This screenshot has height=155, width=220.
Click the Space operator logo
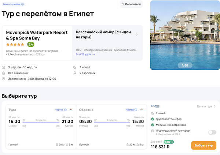tap(155, 106)
